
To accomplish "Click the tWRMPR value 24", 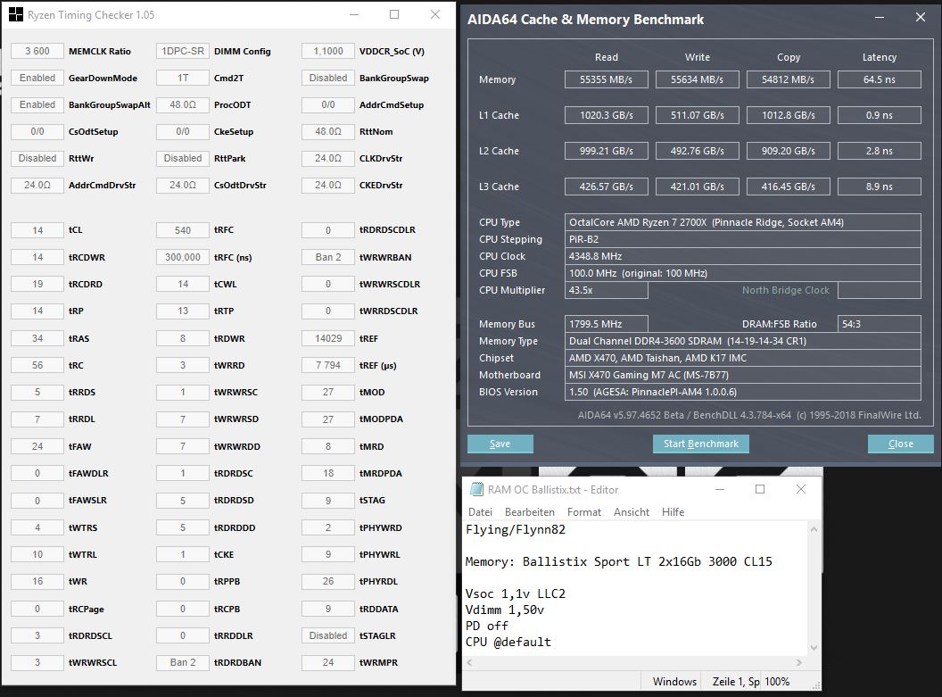I will click(328, 662).
